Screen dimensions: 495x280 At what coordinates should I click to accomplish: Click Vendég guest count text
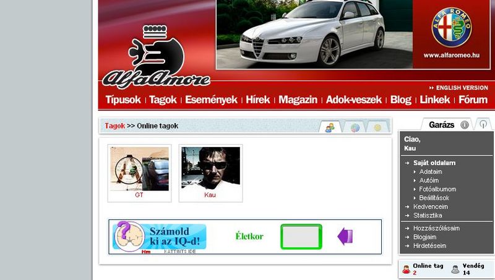tap(473, 269)
